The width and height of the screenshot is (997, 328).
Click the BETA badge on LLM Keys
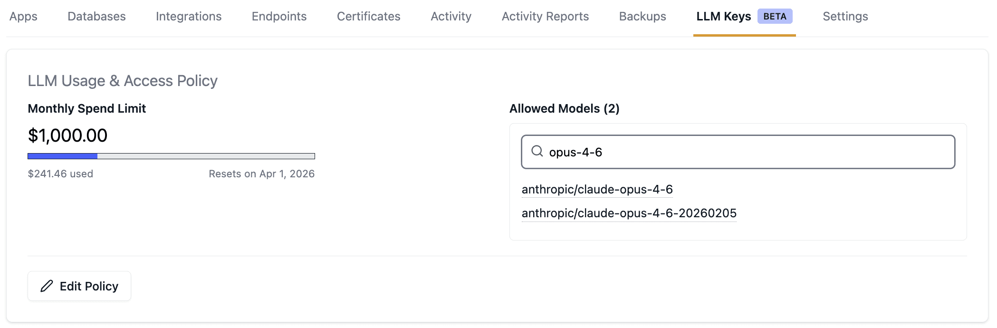(775, 16)
